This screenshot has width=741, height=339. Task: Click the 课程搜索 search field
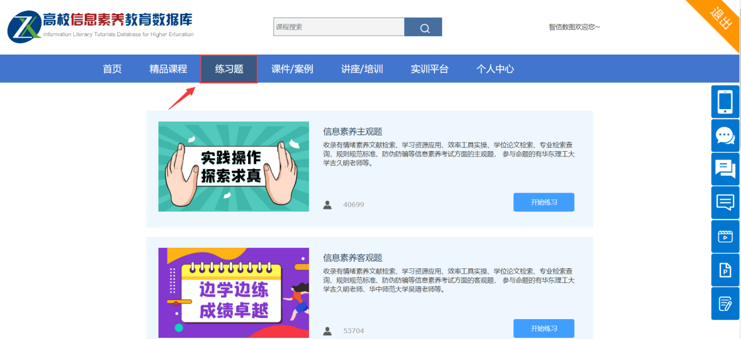coord(339,27)
